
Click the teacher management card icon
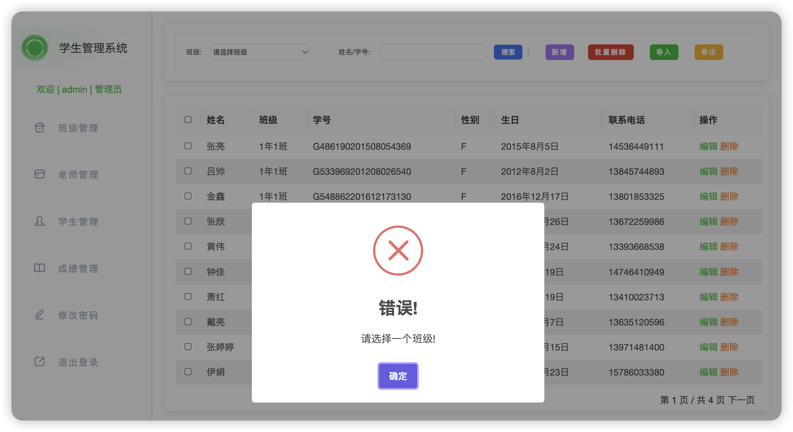coord(39,174)
